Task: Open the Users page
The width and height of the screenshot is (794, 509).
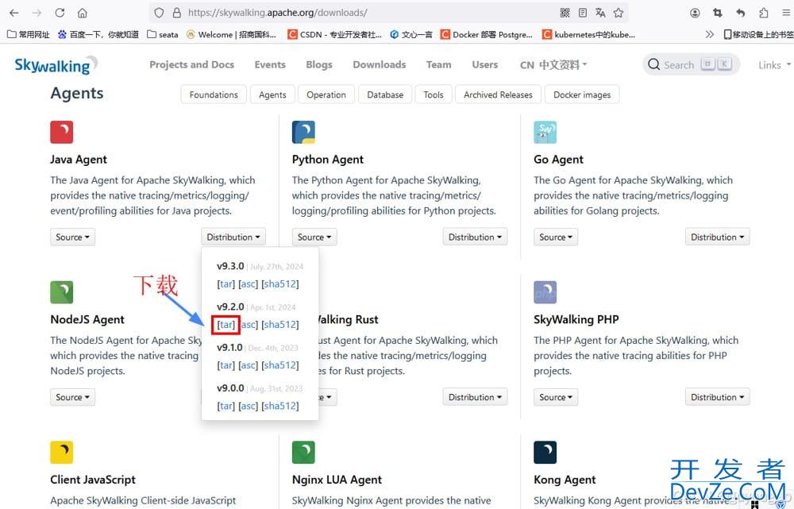Action: 484,65
